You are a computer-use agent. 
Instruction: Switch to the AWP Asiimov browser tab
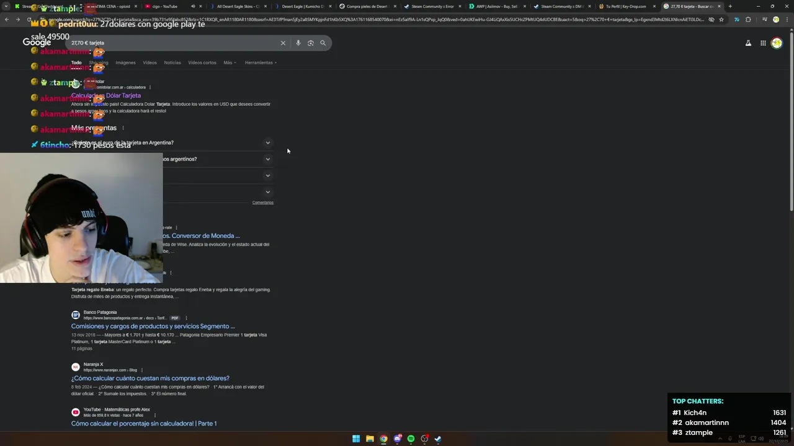[496, 6]
